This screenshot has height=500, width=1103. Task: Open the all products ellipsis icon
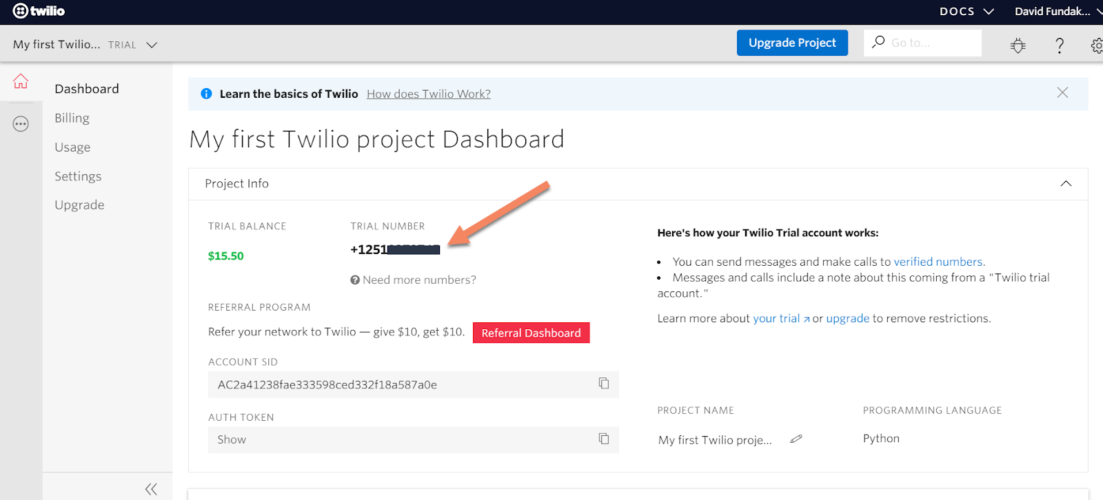tap(21, 124)
